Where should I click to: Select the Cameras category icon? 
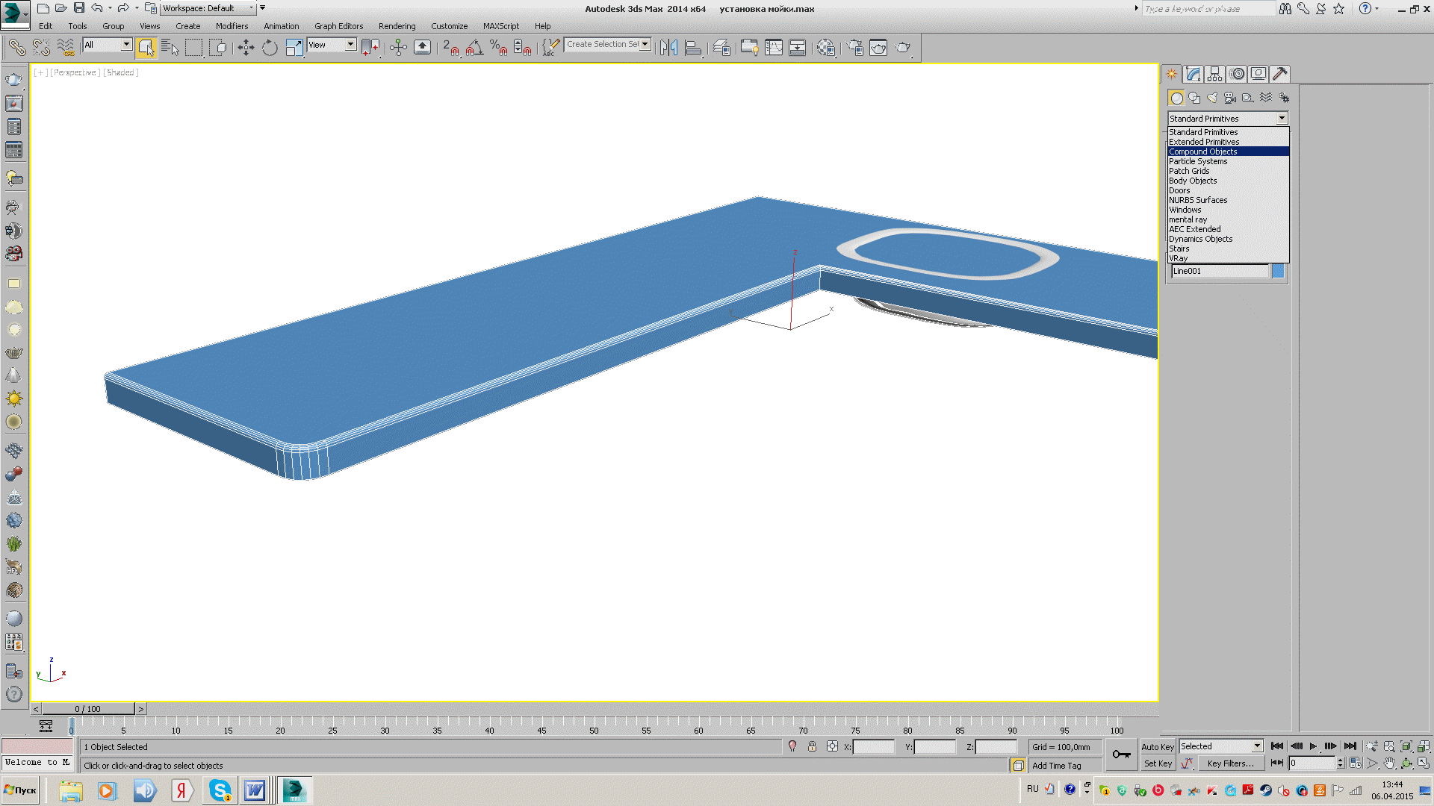(x=1230, y=98)
